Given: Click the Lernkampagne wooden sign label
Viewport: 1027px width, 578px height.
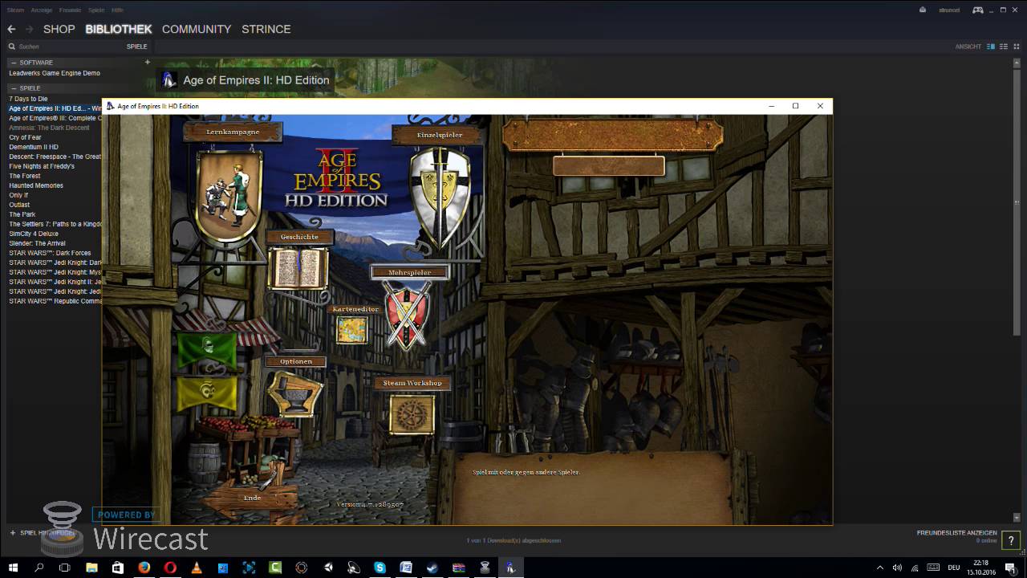Looking at the screenshot, I should click(233, 131).
